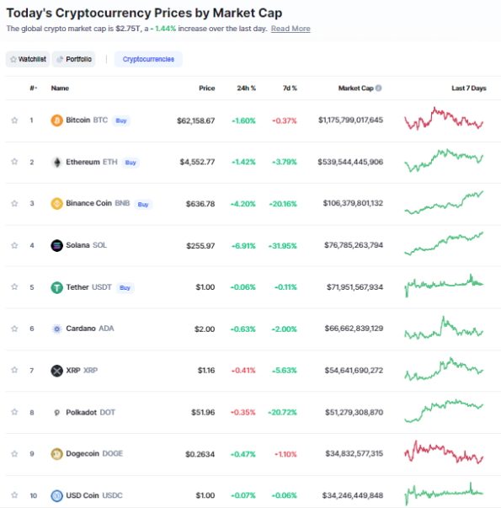Click the Dogecoin logo icon
This screenshot has width=501, height=508.
[x=56, y=453]
